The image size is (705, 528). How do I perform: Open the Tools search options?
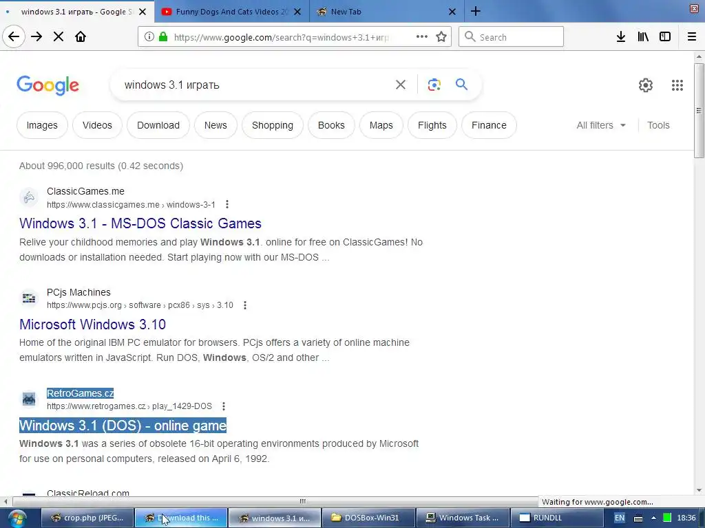(x=658, y=125)
